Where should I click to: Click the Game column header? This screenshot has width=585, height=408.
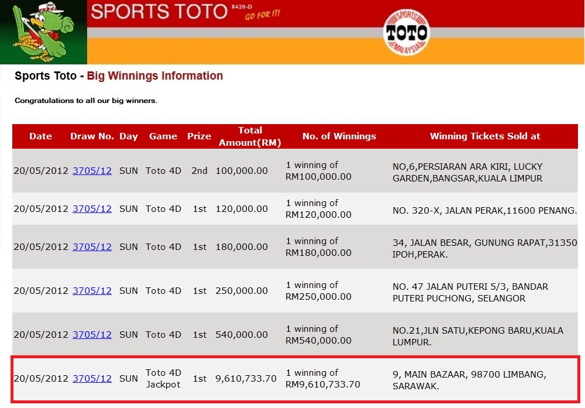coord(163,136)
